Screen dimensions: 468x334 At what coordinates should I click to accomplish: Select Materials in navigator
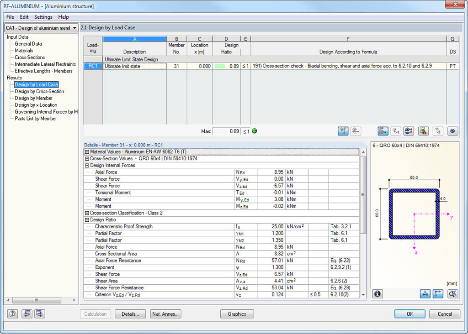tap(24, 51)
